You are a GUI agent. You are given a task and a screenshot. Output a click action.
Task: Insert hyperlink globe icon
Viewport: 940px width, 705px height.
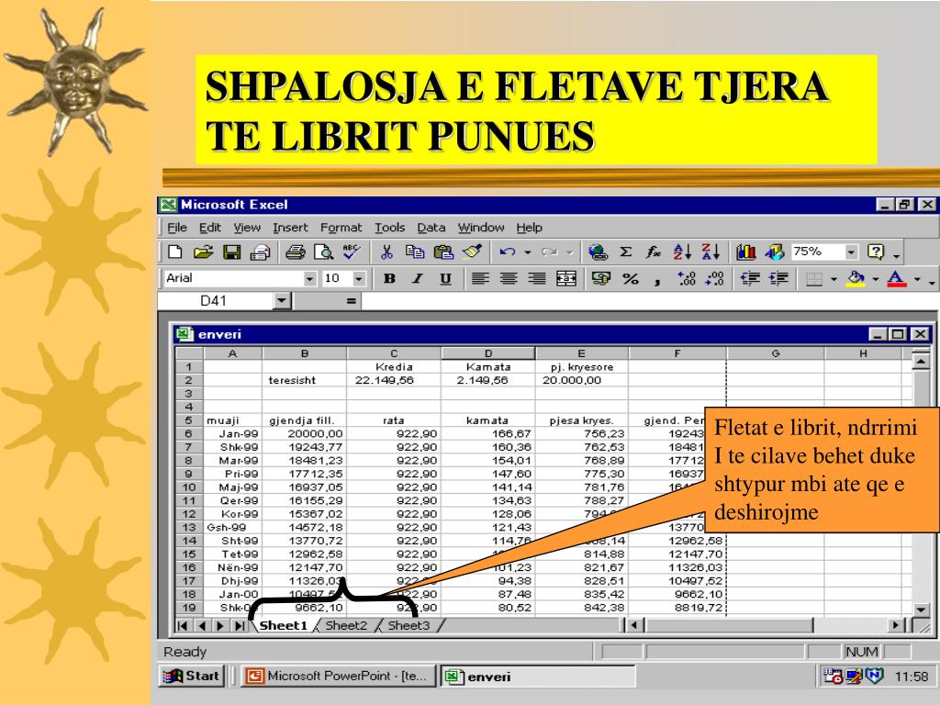(x=598, y=252)
